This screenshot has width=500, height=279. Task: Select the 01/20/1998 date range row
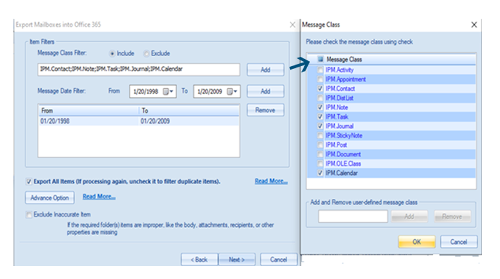point(139,121)
